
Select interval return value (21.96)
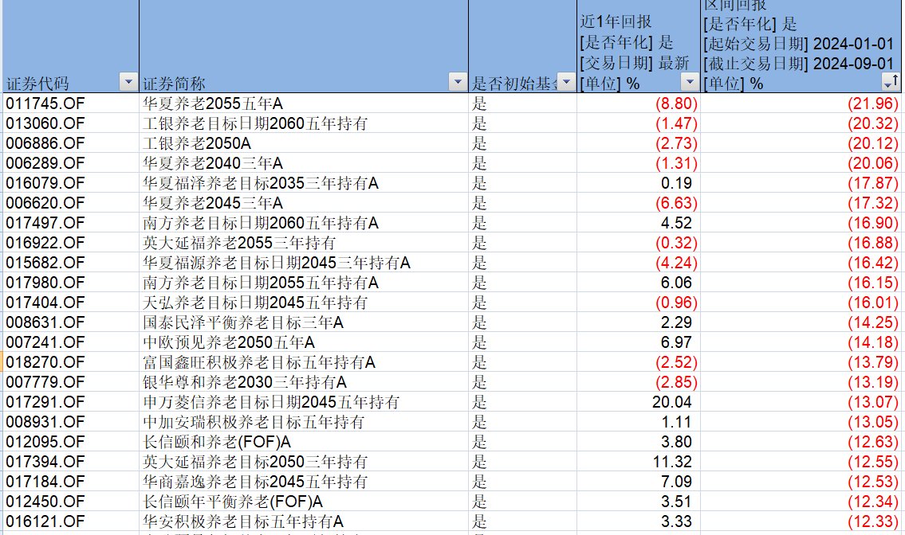click(872, 103)
